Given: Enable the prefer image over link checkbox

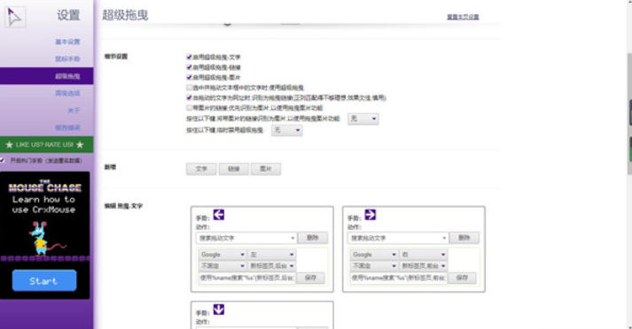Looking at the screenshot, I should 189,107.
